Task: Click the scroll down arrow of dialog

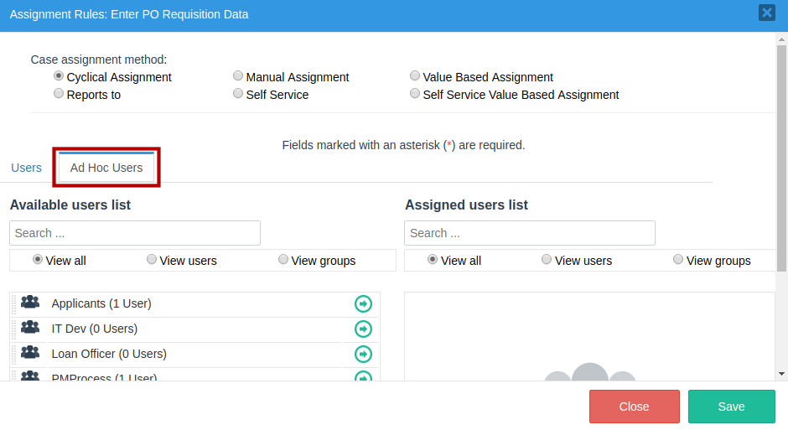Action: 781,373
